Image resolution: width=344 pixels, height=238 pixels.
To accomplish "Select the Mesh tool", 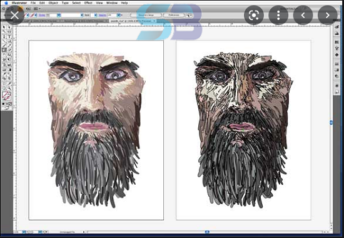I will (x=4, y=70).
